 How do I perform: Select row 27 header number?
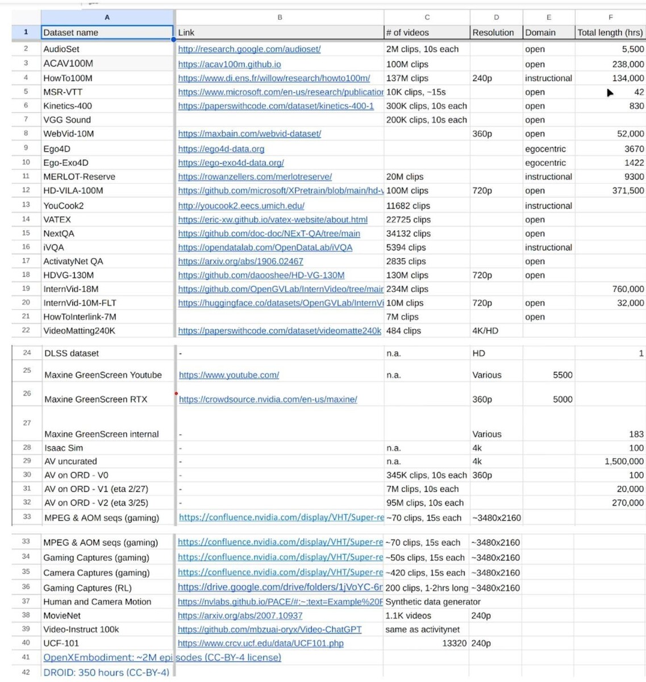coord(27,423)
